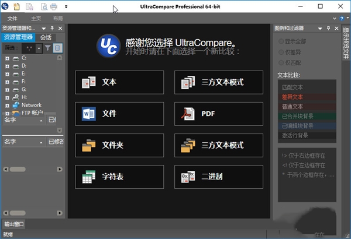Start three-way folder comparison with folders icon
Image resolution: width=351 pixels, height=239 pixels.
point(219,146)
